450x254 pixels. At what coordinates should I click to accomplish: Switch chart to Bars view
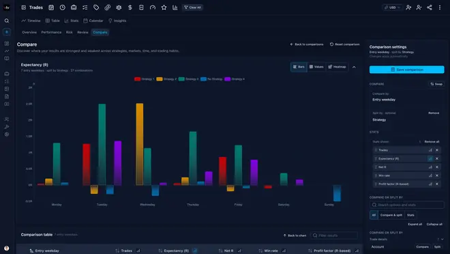click(x=299, y=67)
